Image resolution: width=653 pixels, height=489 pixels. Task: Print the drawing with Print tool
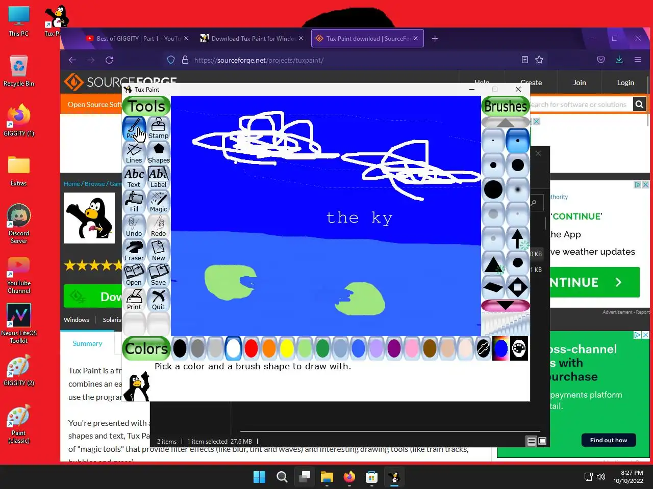[x=134, y=300]
